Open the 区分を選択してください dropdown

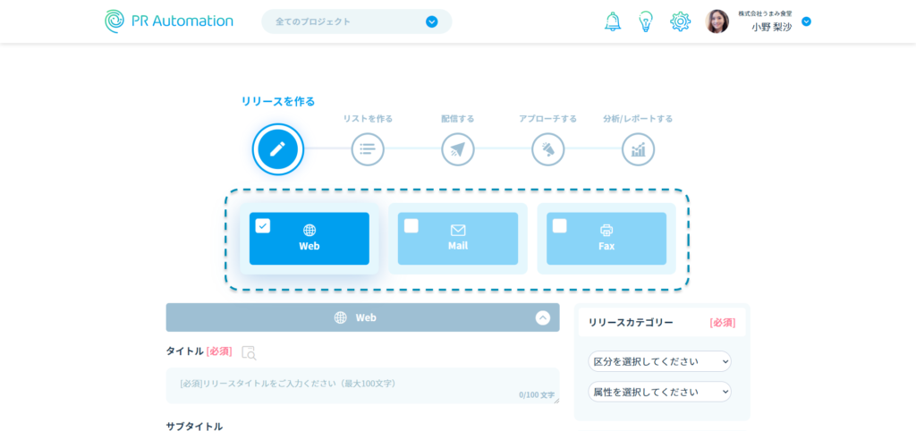(x=659, y=361)
